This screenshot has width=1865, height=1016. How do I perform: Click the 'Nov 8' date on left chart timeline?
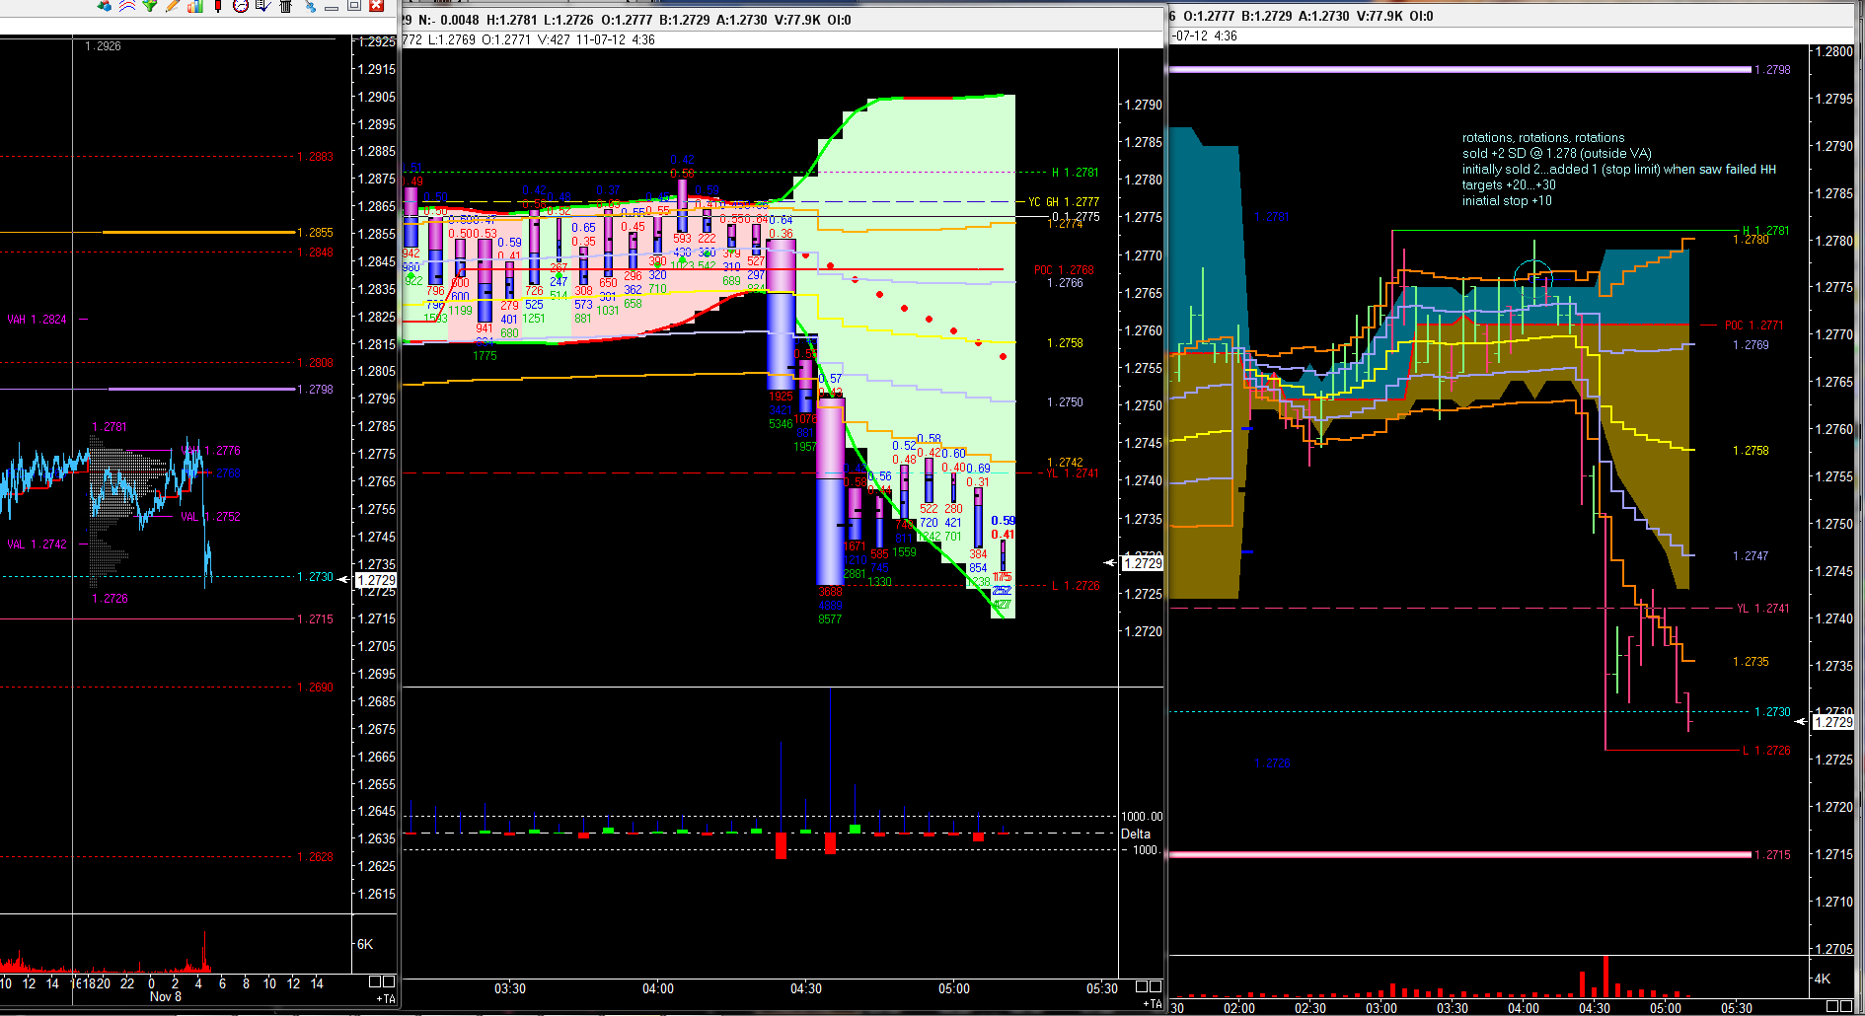click(166, 997)
